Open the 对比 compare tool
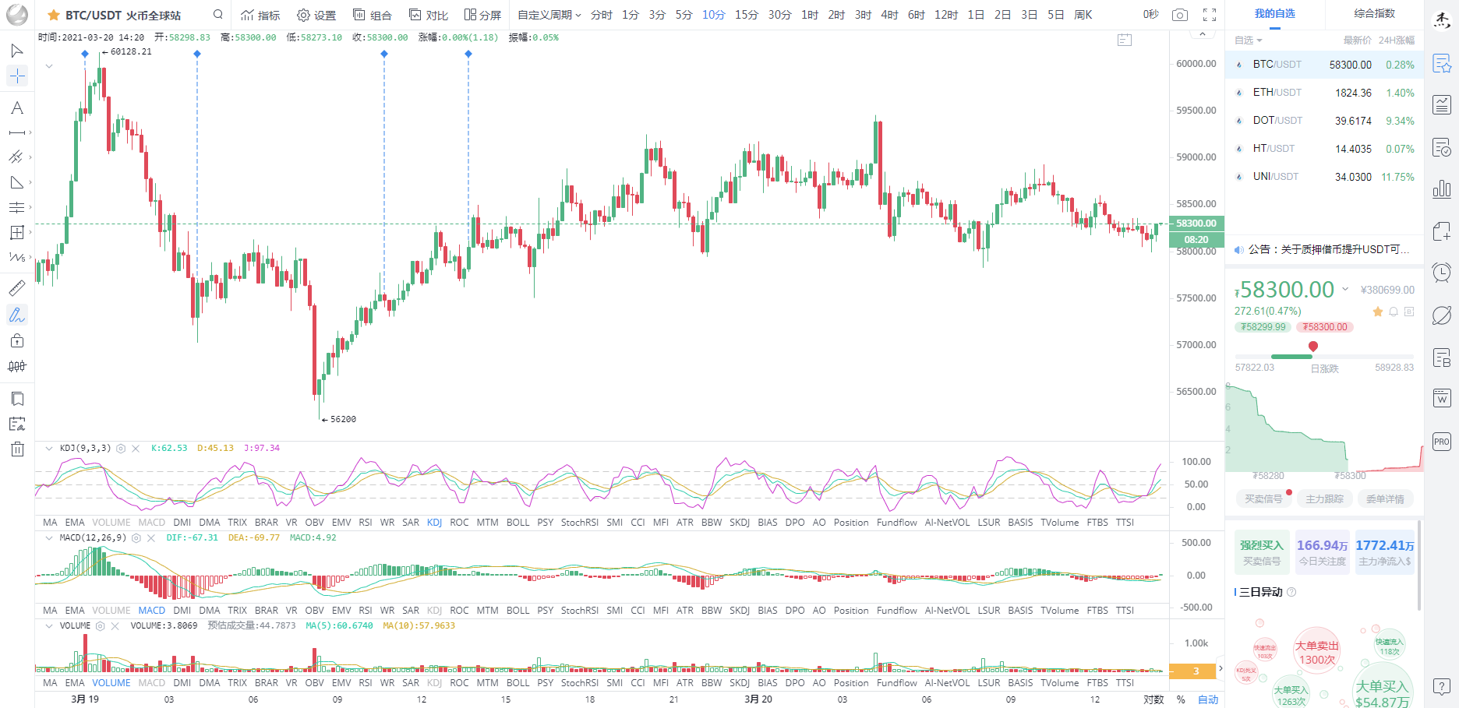The width and height of the screenshot is (1459, 708). point(429,15)
